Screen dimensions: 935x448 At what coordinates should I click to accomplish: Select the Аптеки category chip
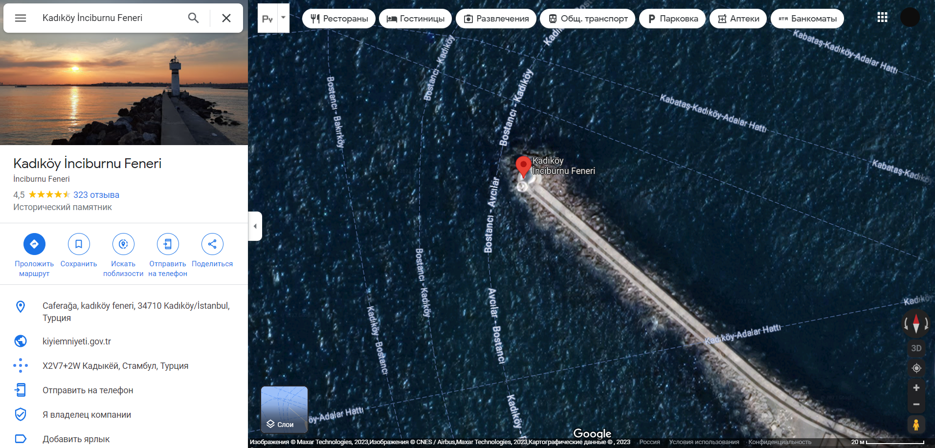[738, 19]
